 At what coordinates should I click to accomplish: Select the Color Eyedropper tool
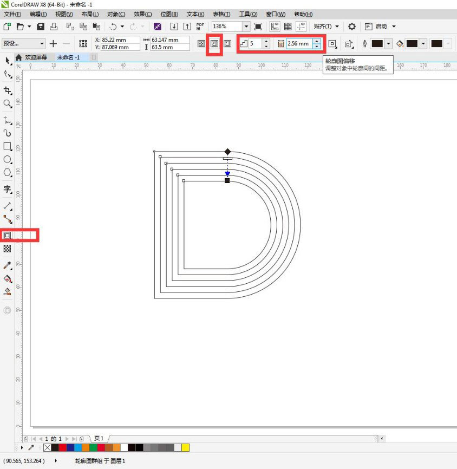click(8, 265)
